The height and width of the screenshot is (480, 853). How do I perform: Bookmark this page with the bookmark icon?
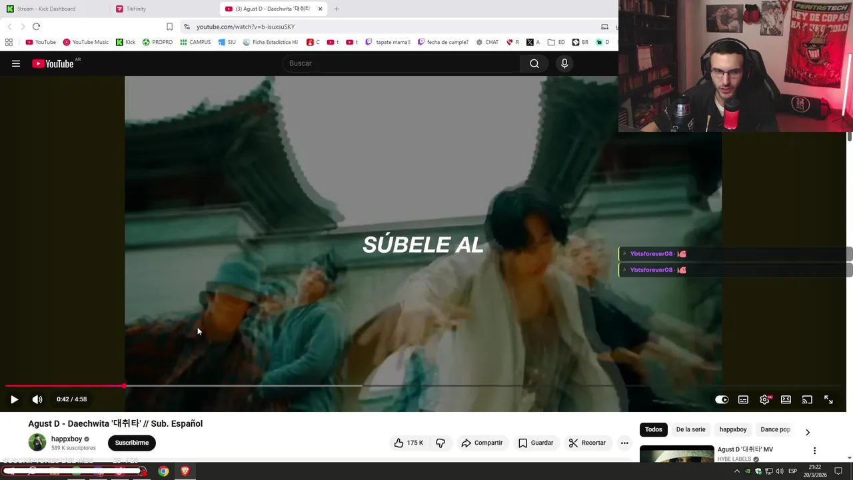[x=169, y=27]
